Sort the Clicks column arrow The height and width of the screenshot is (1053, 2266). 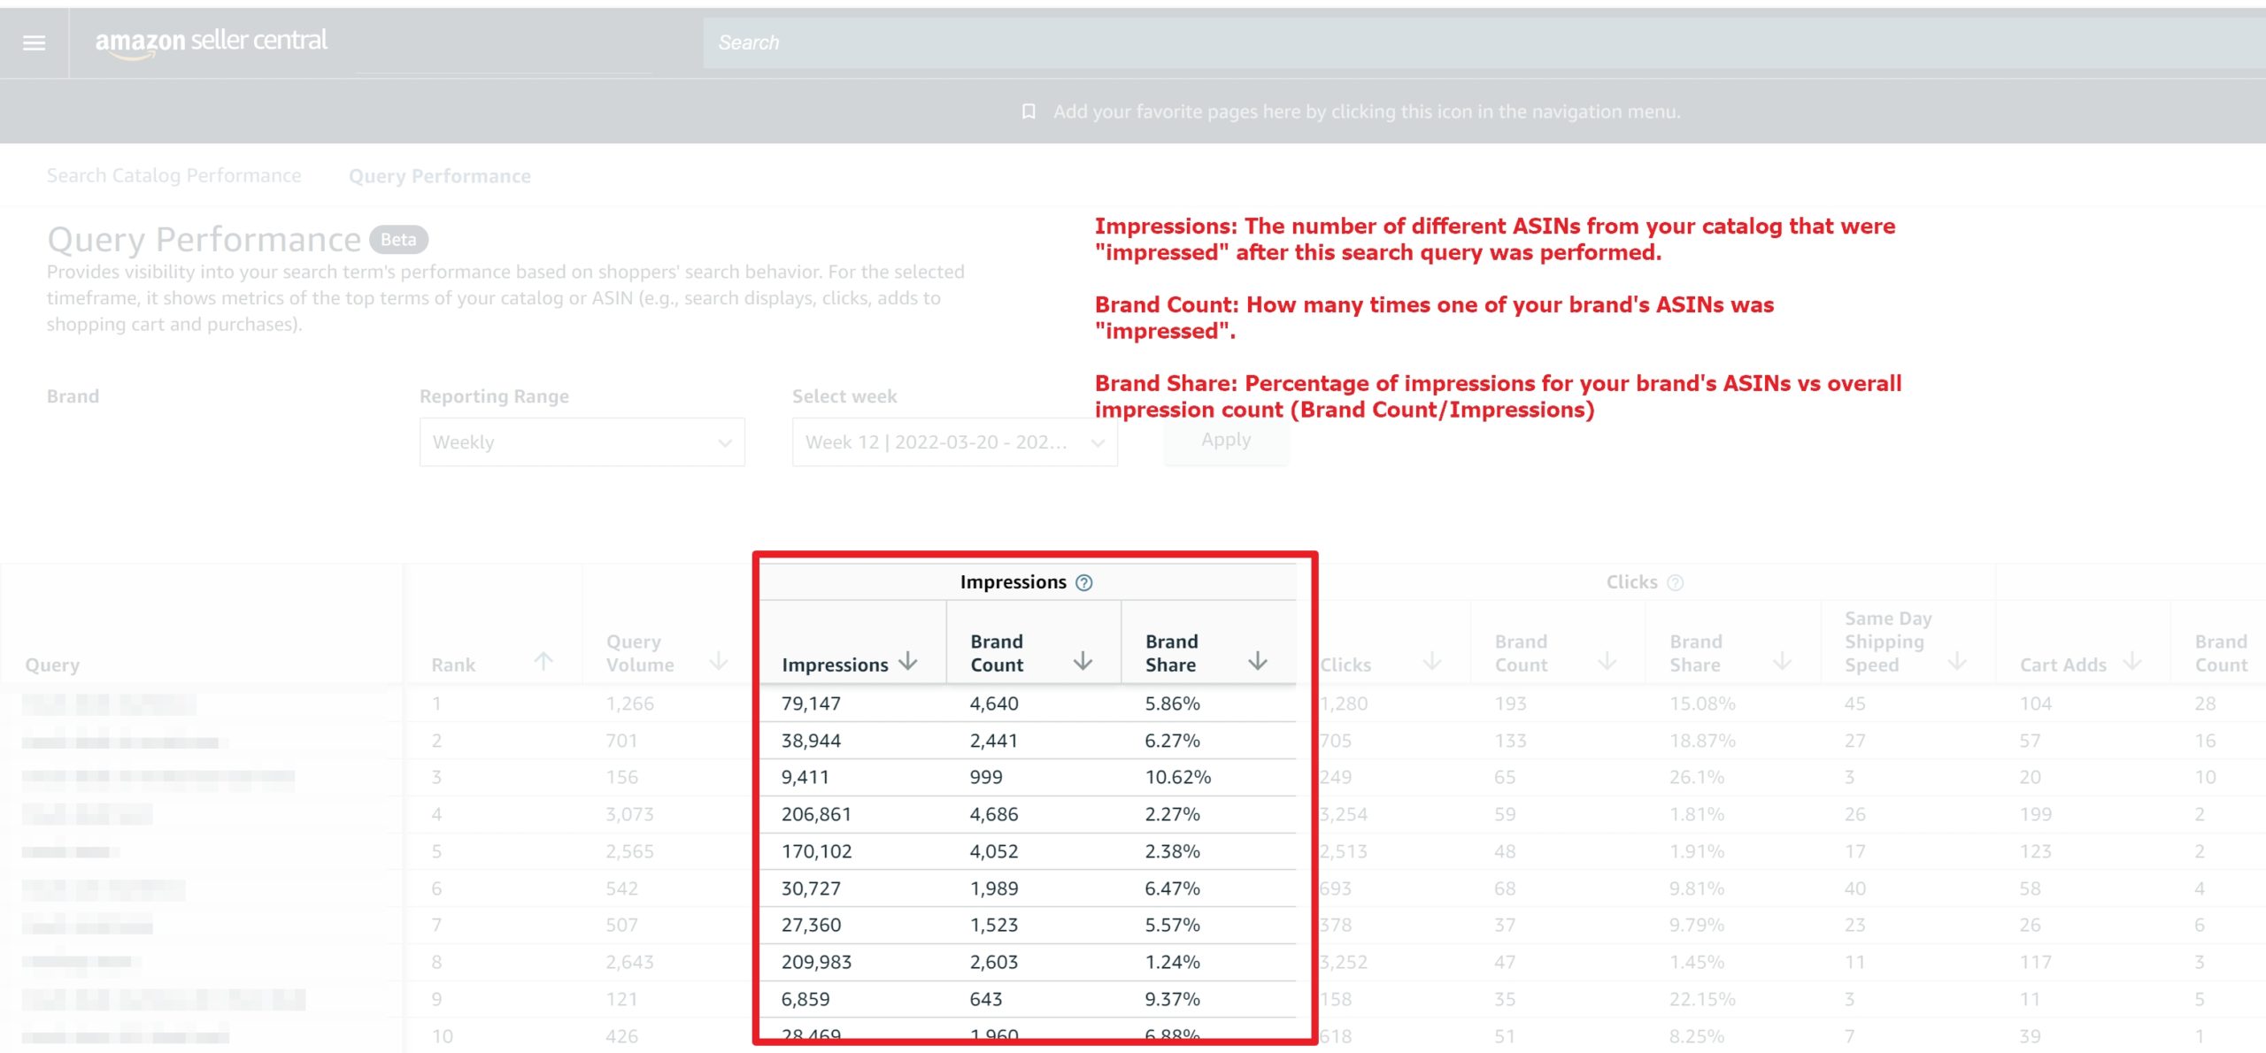[x=1432, y=661]
